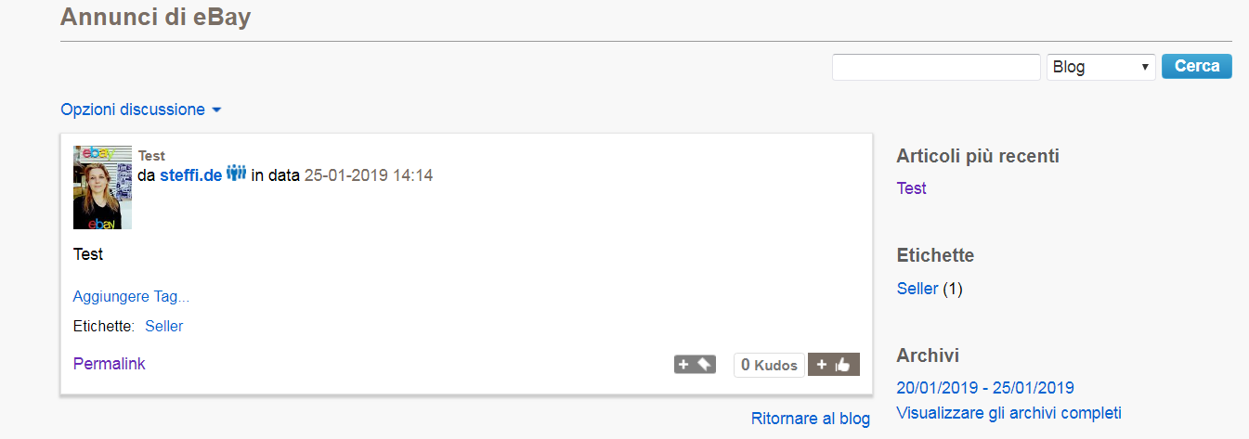
Task: Click Ritornare al blog link
Action: (810, 419)
